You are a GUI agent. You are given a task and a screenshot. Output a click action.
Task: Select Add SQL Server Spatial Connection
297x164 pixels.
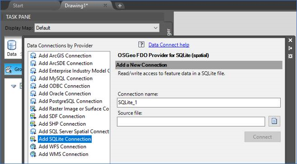point(73,132)
